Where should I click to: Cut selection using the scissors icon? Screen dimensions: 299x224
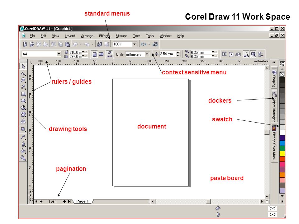tap(54, 44)
